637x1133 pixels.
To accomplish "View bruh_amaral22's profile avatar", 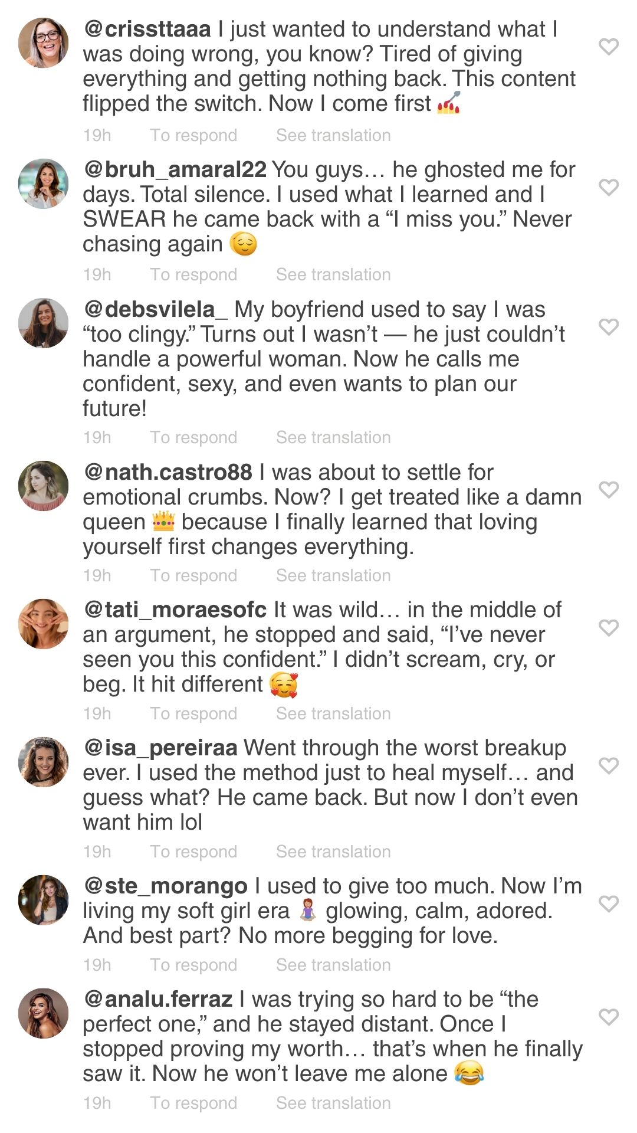I will coord(44,184).
